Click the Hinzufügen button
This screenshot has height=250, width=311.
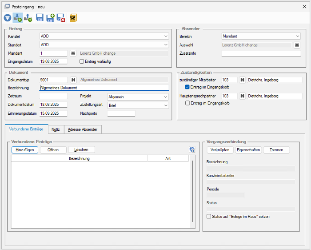coord(25,150)
